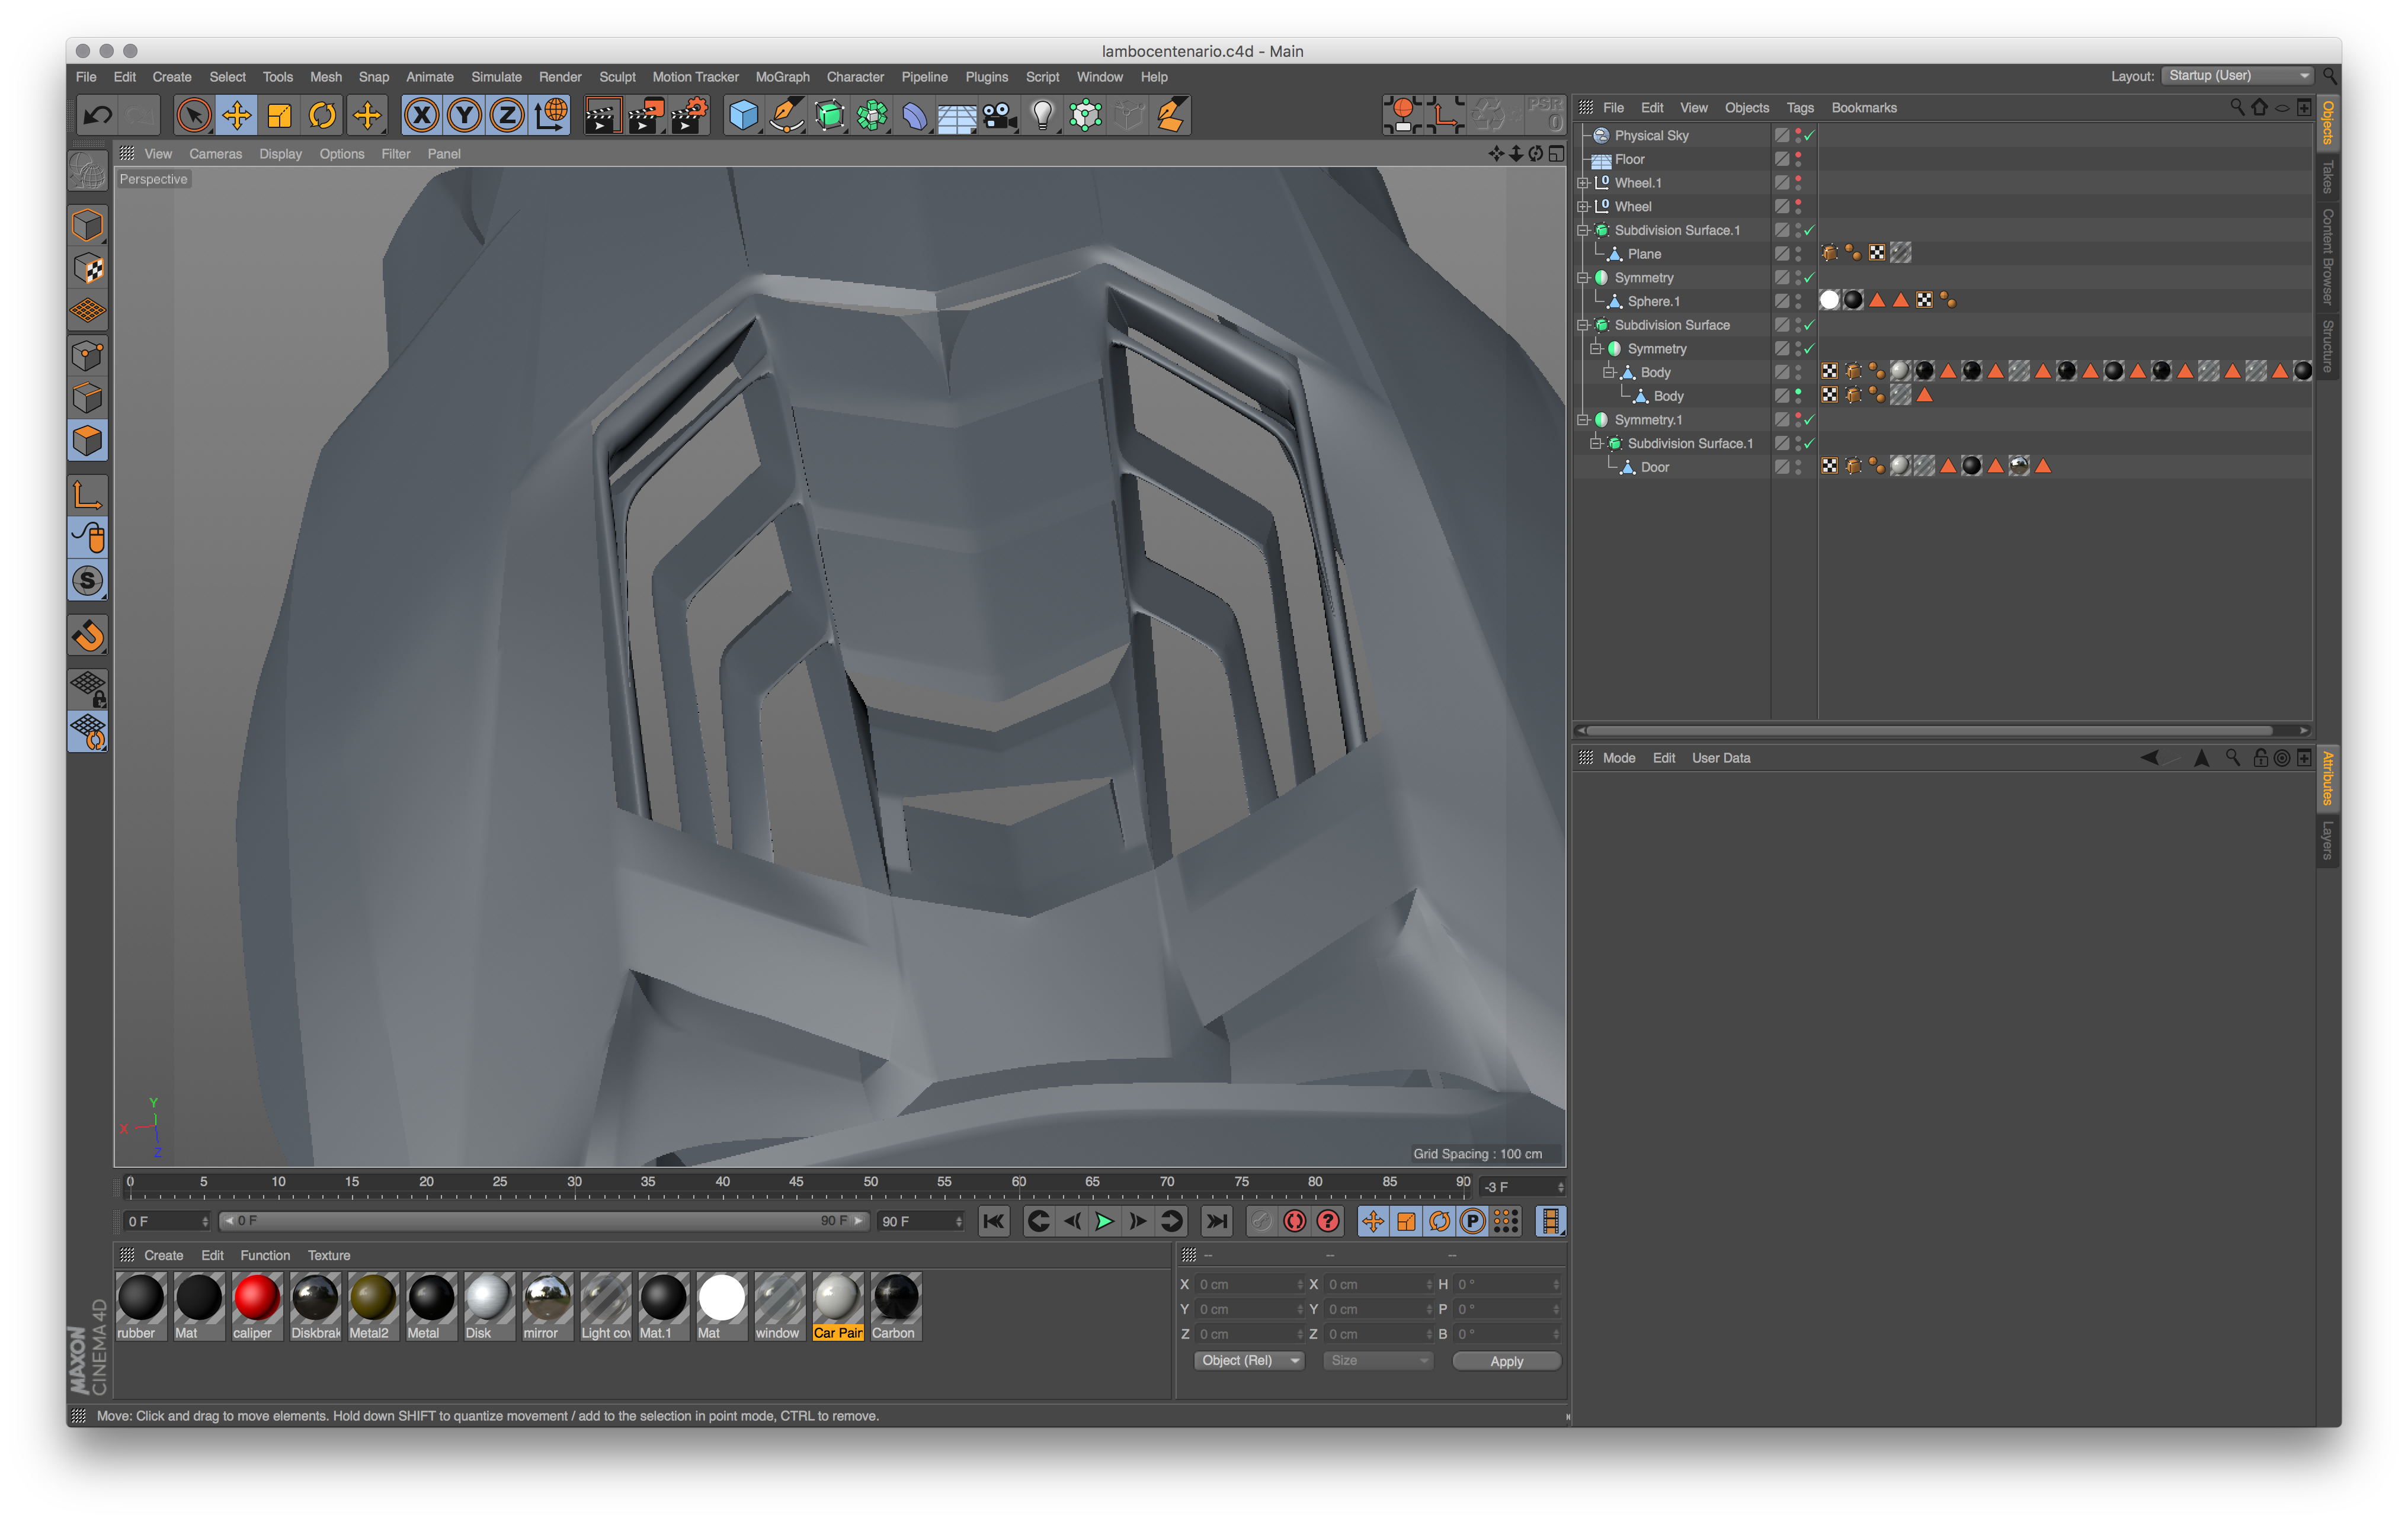
Task: Open the spline Pen tool
Action: tap(786, 116)
